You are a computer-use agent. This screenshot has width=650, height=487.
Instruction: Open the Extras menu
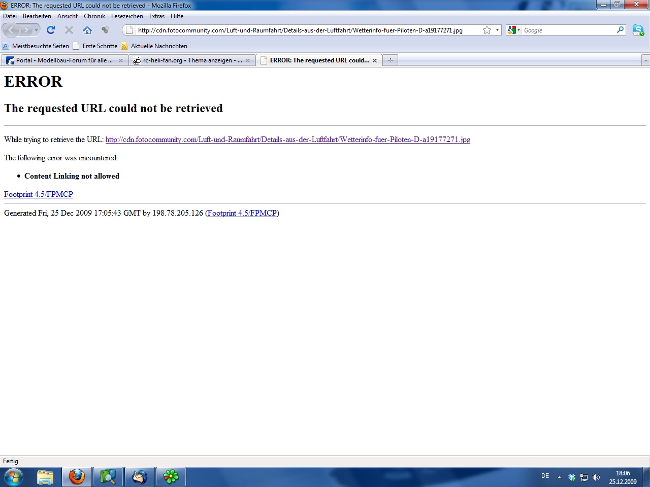click(x=156, y=16)
